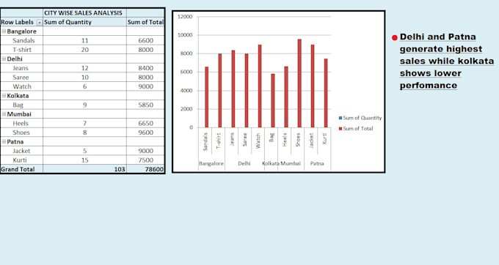Select the Sandals quantity cell 11

pos(84,40)
